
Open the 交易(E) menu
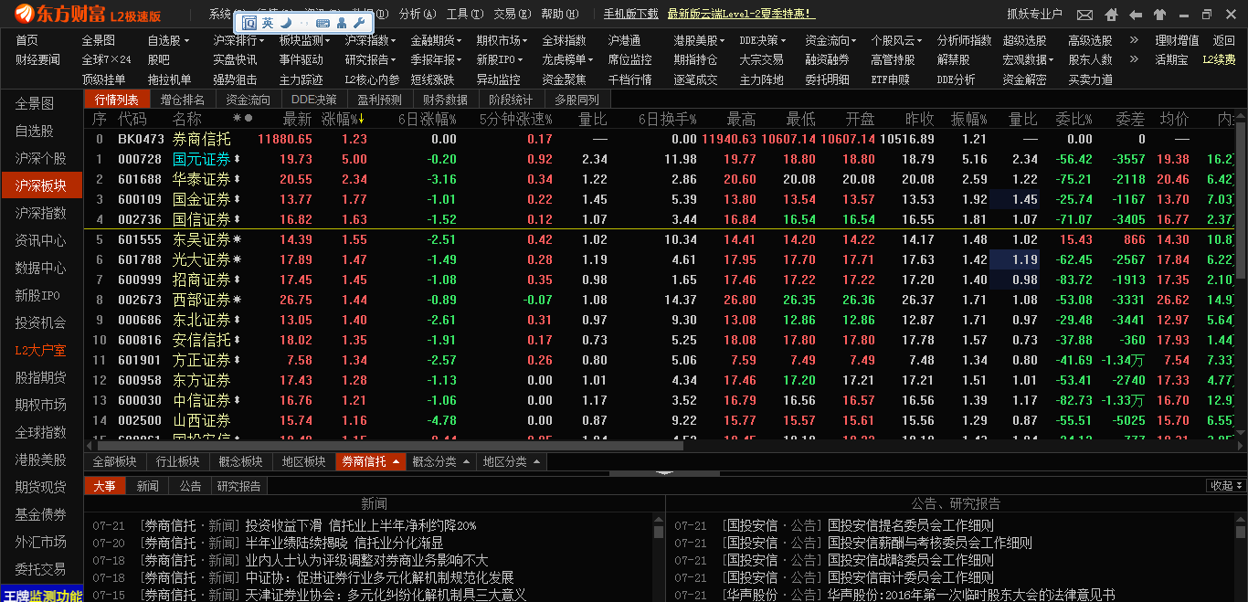tap(512, 15)
